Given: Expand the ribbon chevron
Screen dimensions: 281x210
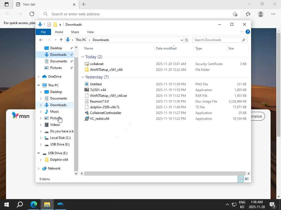Looking at the screenshot, I should (241, 32).
